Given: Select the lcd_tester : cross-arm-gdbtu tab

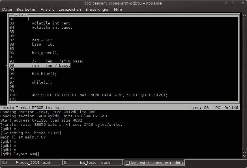Looking at the screenshot, I should click(x=154, y=163).
